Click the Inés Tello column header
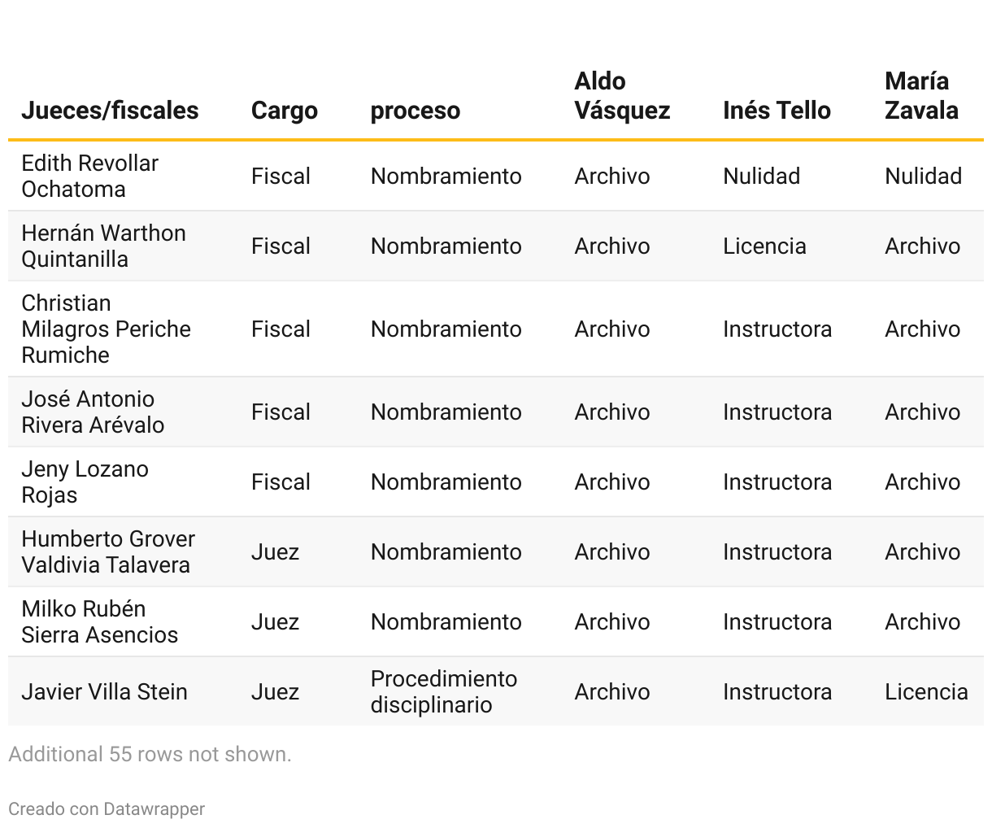 click(777, 111)
